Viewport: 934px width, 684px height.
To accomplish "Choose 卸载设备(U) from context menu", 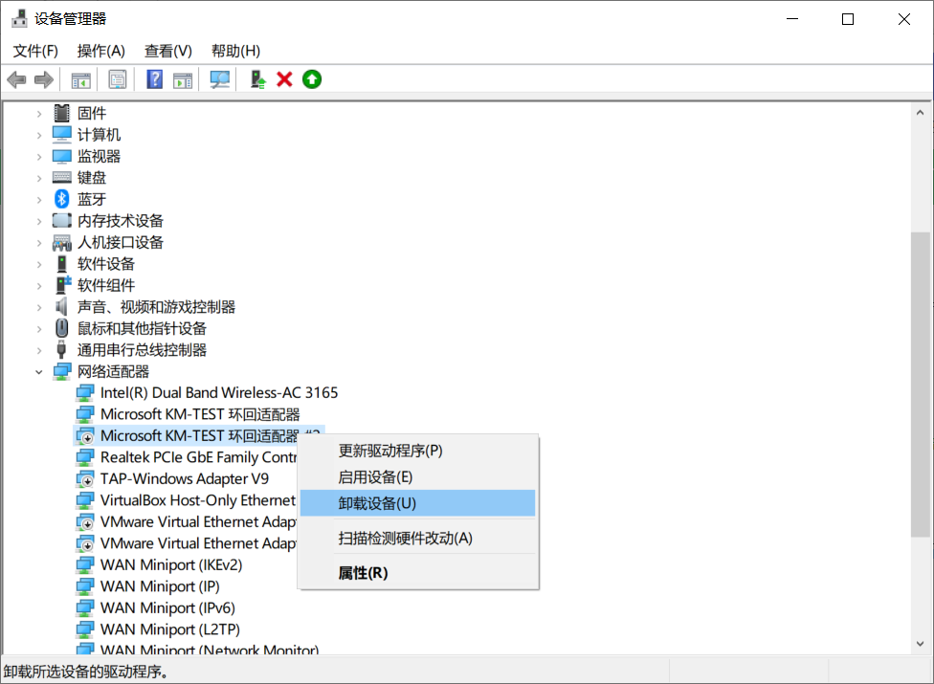I will (417, 503).
